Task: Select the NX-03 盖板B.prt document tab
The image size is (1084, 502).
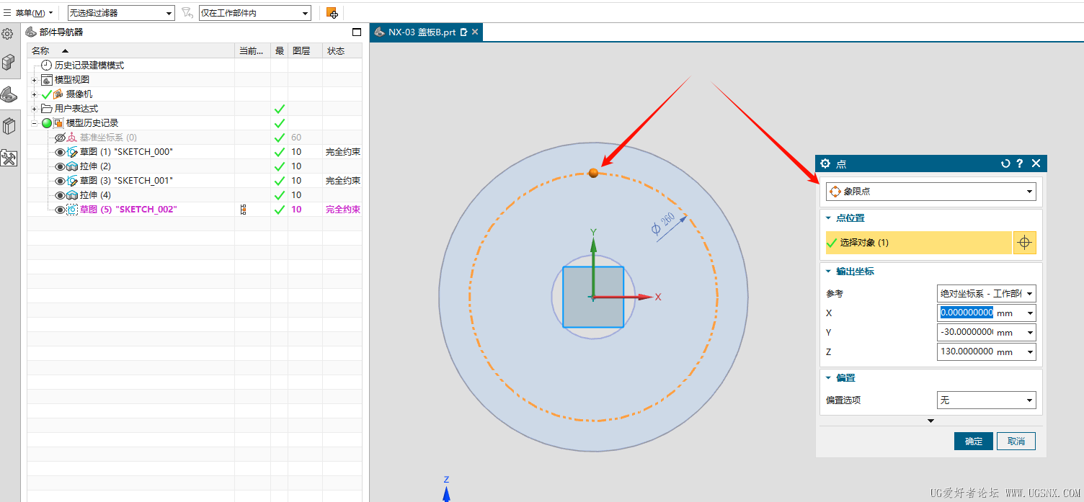Action: (421, 32)
